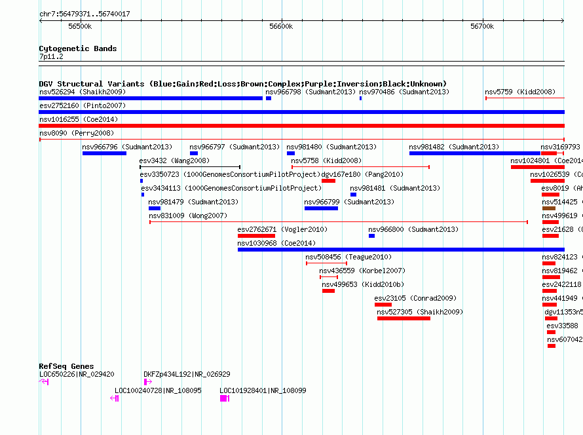Click the nsv8090 (Perry2008) label
Screen dimensions: 583x435
[x=77, y=133]
